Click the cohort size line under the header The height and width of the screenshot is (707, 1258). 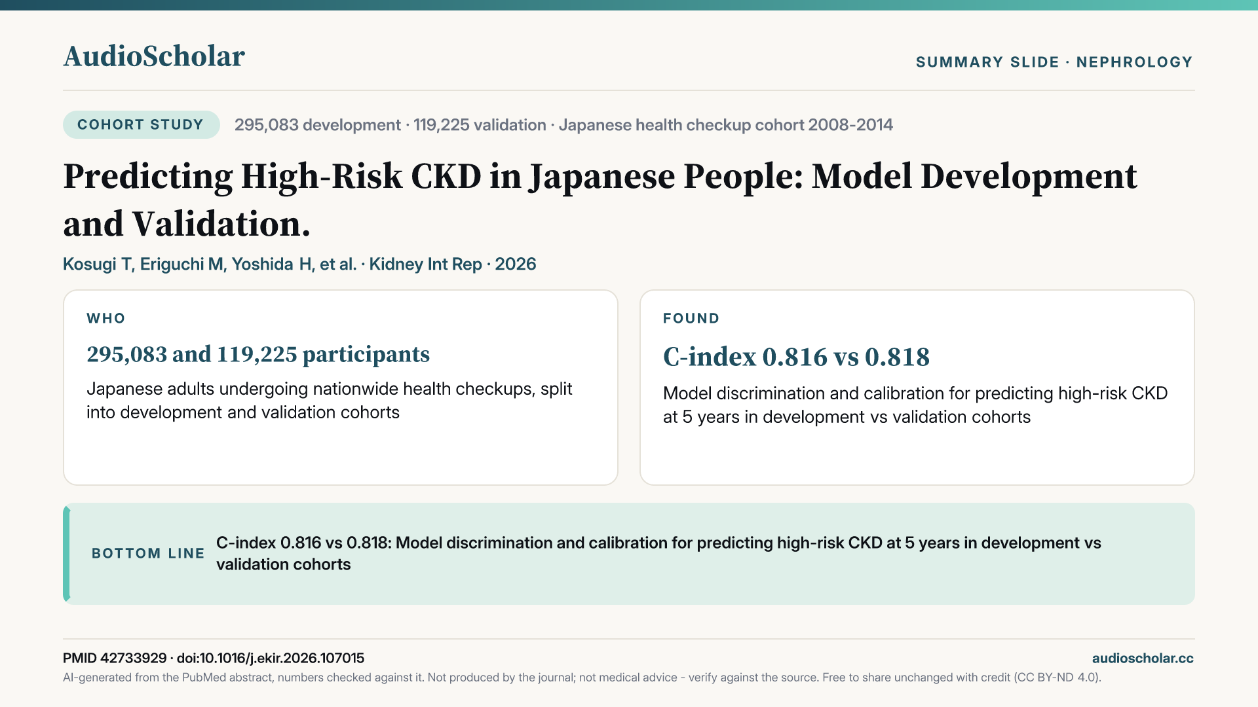click(x=563, y=125)
